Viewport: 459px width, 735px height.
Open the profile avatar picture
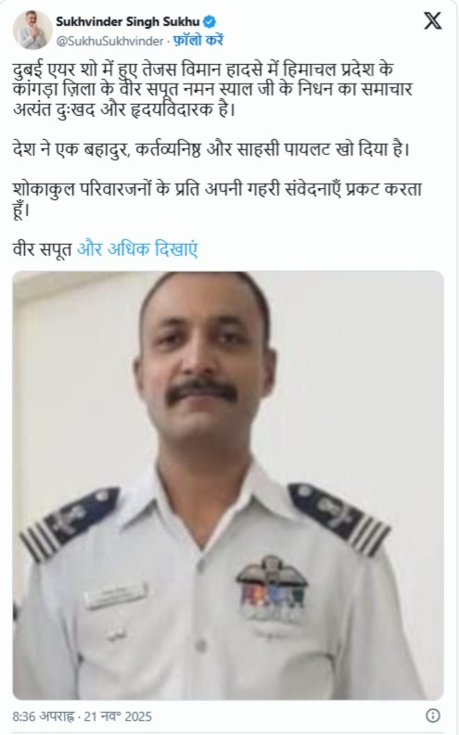point(32,30)
